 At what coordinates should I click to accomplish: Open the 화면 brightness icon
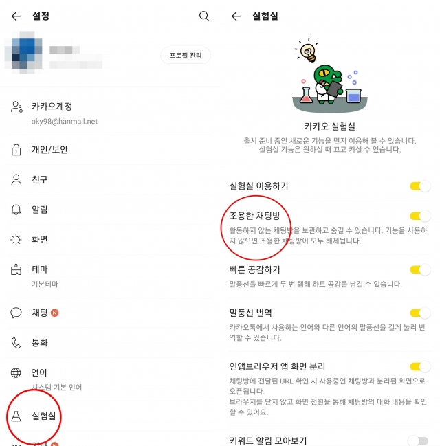[16, 240]
